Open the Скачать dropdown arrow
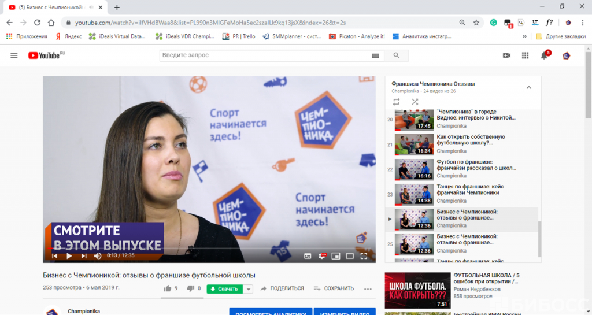The width and height of the screenshot is (592, 315). (x=249, y=289)
